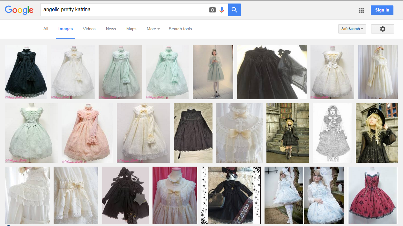Open the cream sleeve cuff close-up thumbnail

[76, 195]
